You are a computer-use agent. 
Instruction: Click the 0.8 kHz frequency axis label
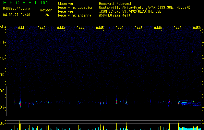(x=3, y=91)
